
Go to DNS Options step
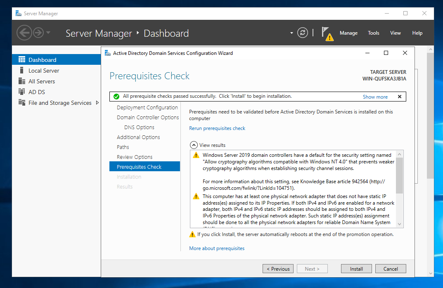(139, 127)
